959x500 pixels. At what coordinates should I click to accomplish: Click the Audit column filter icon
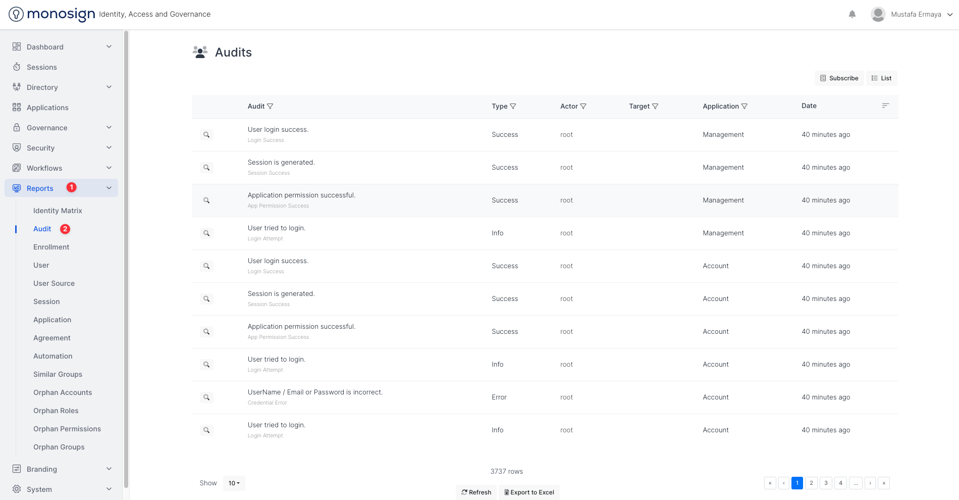pyautogui.click(x=270, y=107)
